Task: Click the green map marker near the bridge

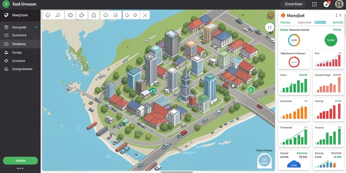Action: point(250,89)
